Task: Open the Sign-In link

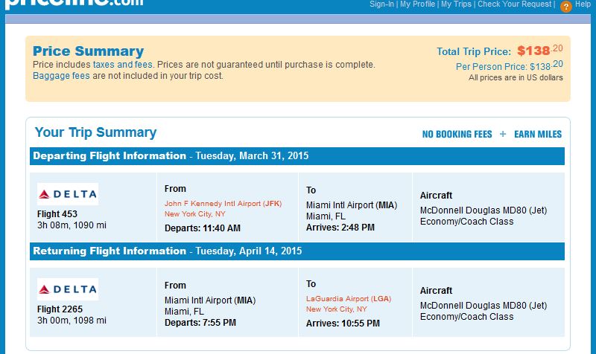Action: [382, 4]
